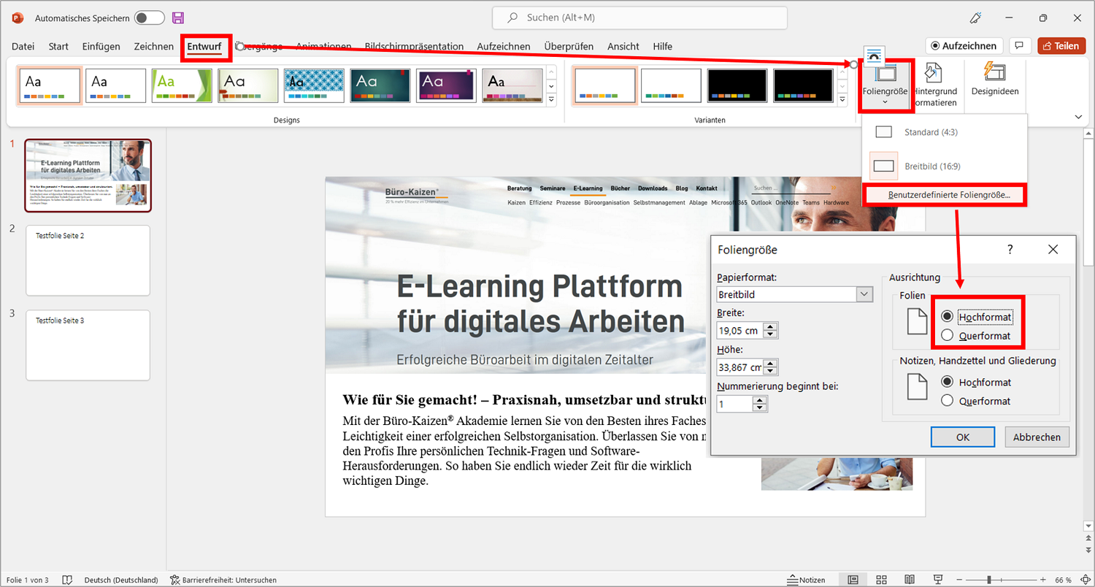Click the Aufzeichnen button at top right

(x=964, y=46)
